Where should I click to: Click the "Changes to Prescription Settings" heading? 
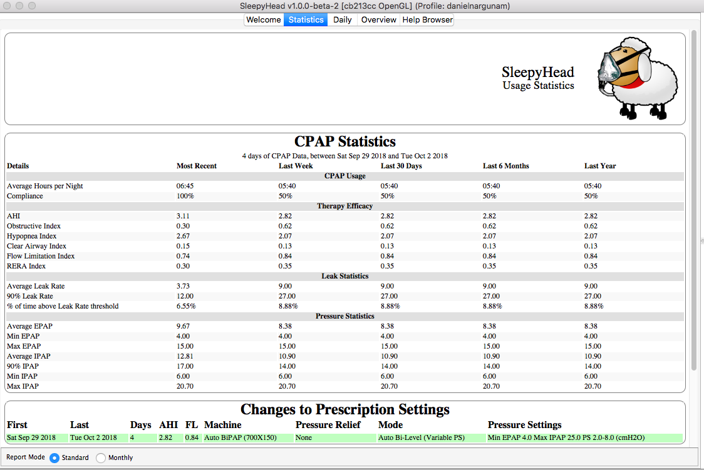pos(345,409)
